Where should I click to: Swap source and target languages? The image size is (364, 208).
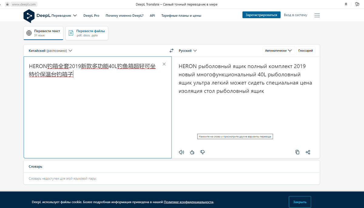171,51
